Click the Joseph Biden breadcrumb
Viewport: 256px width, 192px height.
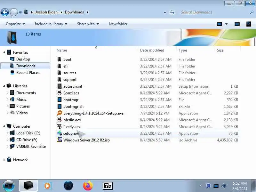46,12
